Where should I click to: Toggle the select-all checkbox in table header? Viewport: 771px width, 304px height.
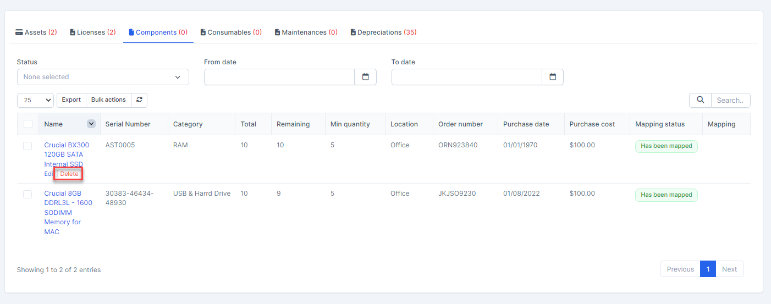(28, 124)
